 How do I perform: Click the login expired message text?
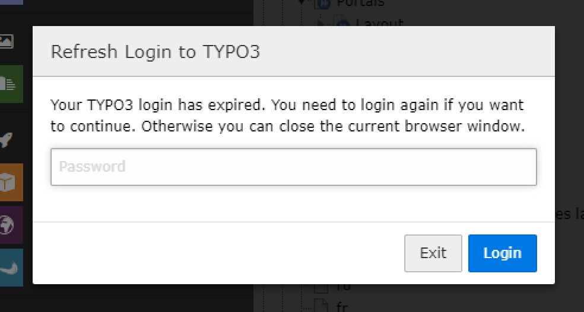(x=287, y=115)
